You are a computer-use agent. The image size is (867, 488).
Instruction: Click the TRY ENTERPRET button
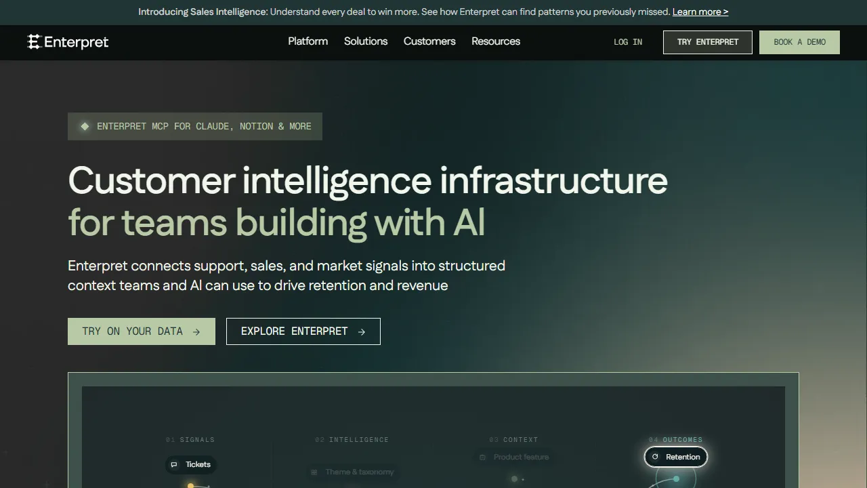click(x=707, y=42)
